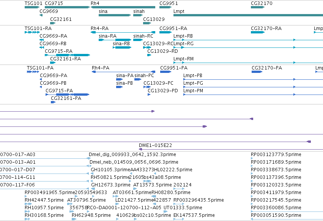Select the TSG101 gene label

(x=33, y=3)
